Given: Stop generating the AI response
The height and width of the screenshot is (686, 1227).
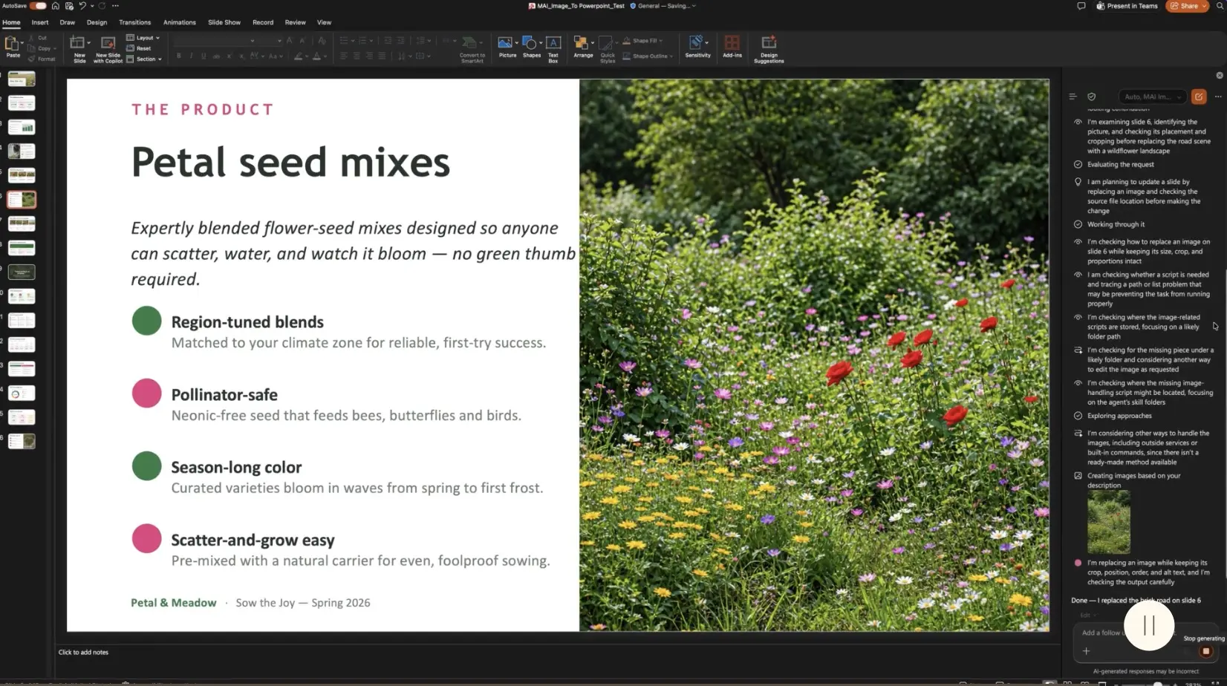Looking at the screenshot, I should (1205, 651).
